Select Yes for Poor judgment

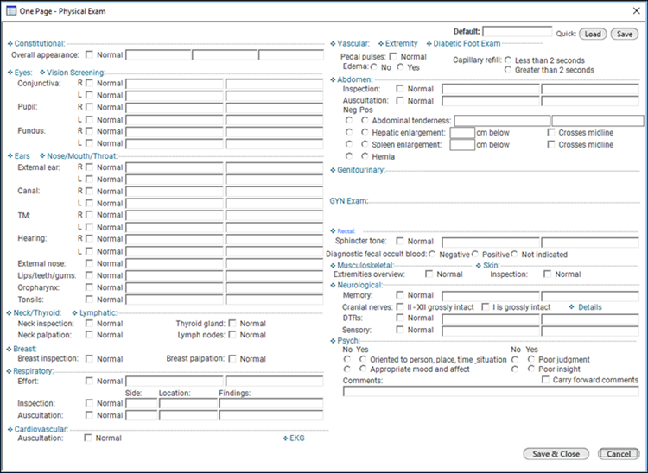pyautogui.click(x=531, y=359)
